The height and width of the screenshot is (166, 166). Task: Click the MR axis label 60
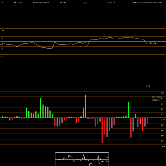(x=162, y=104)
